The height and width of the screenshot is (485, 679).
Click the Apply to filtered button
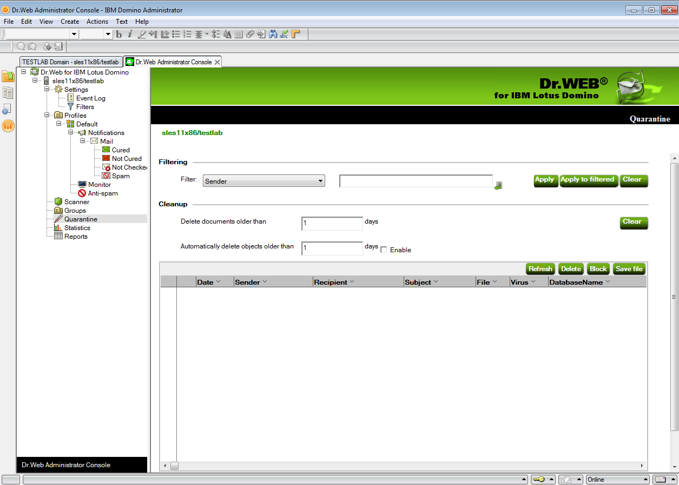tap(588, 180)
